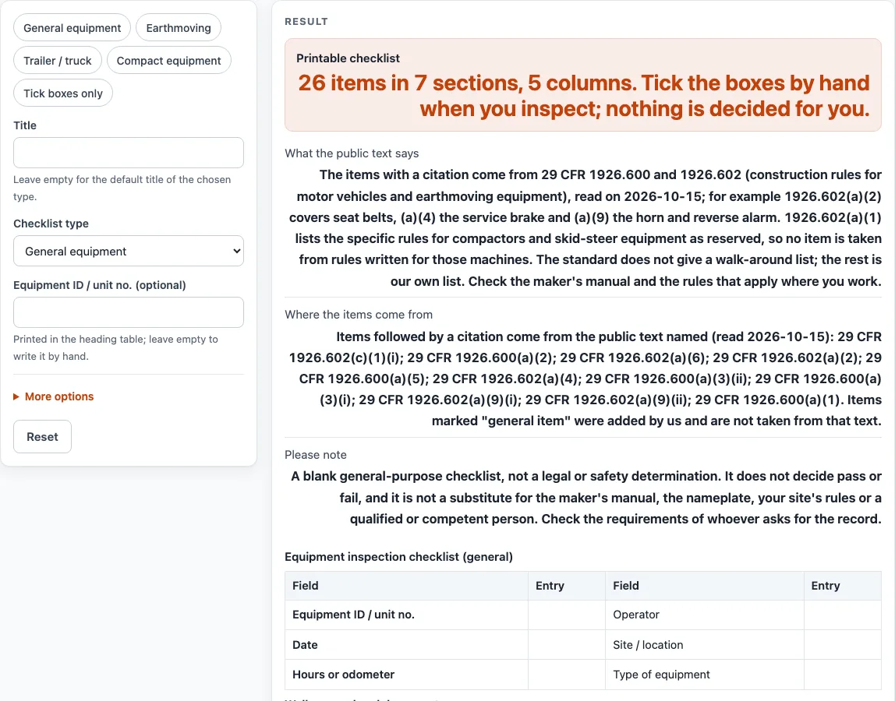Focus the Equipment ID / unit no. field
895x701 pixels.
point(129,312)
